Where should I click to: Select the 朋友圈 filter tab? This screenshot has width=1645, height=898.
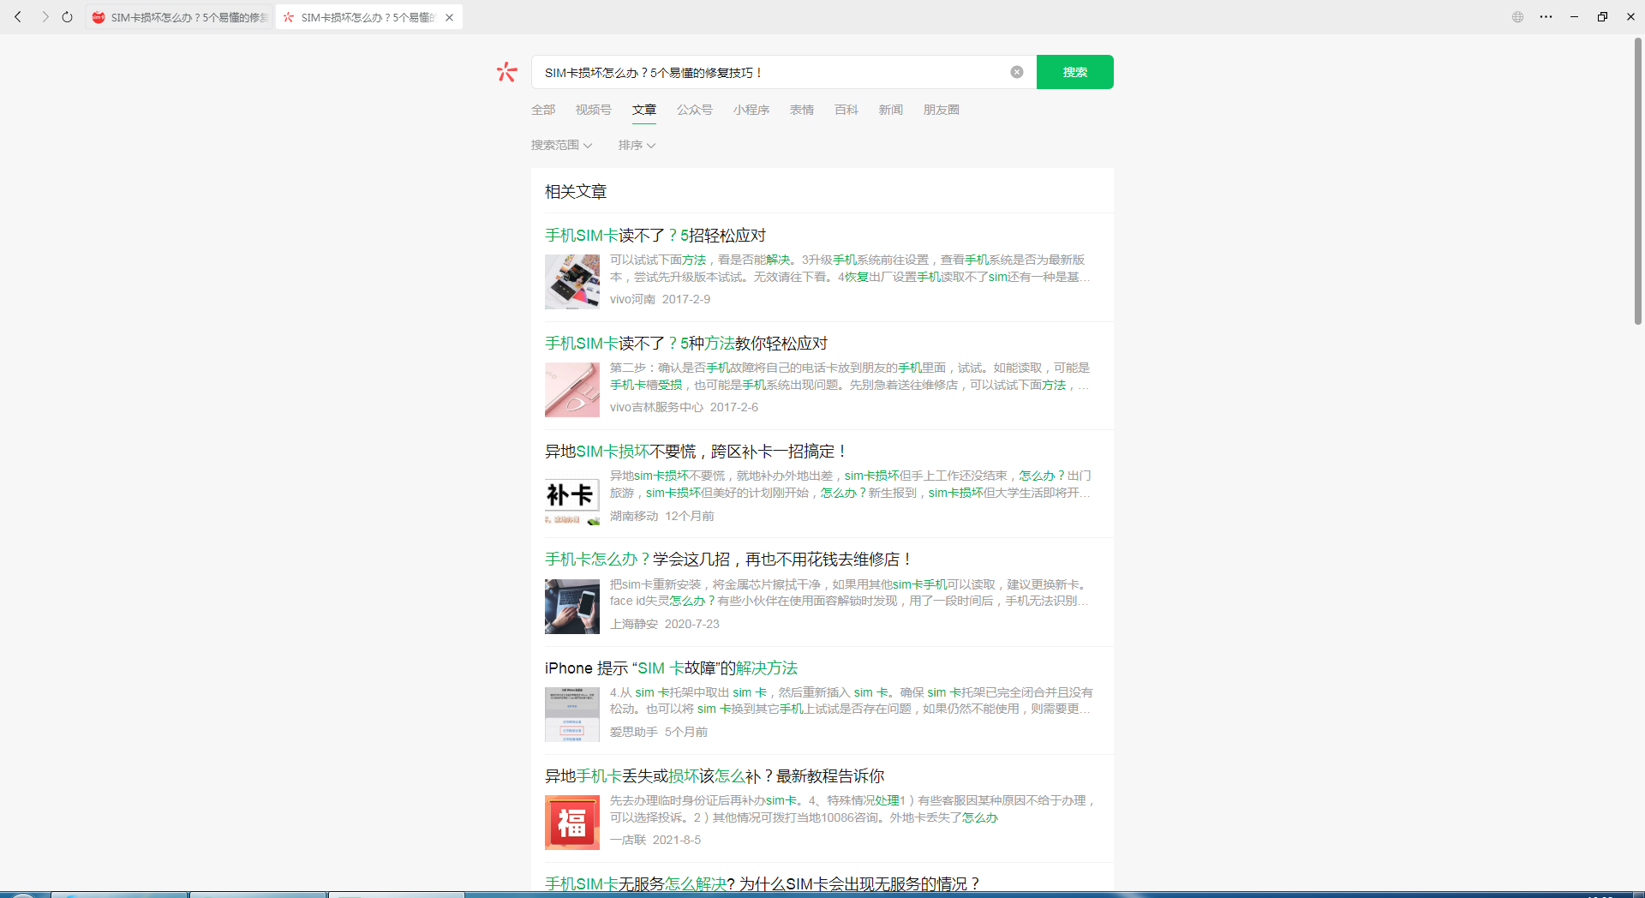(x=942, y=110)
